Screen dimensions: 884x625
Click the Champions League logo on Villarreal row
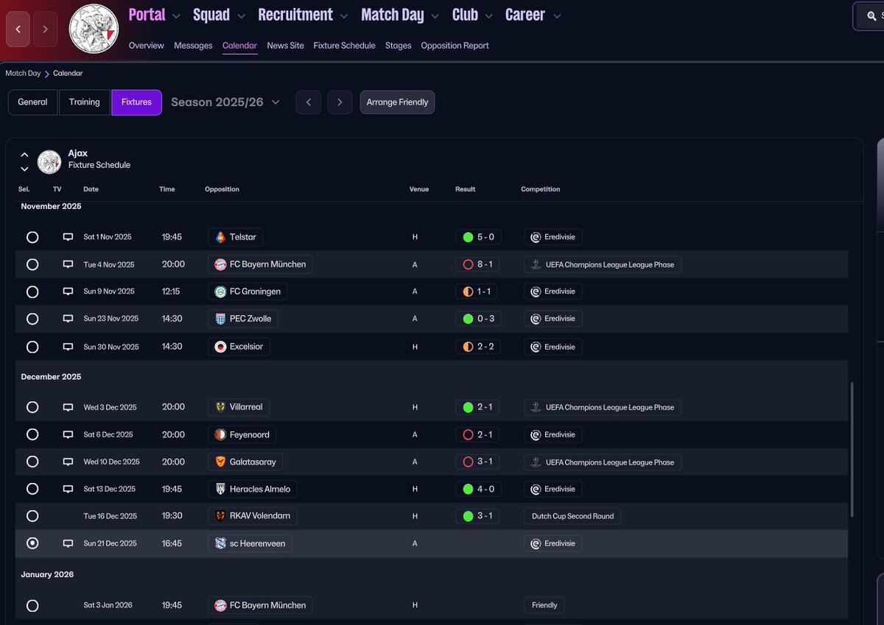pos(536,407)
